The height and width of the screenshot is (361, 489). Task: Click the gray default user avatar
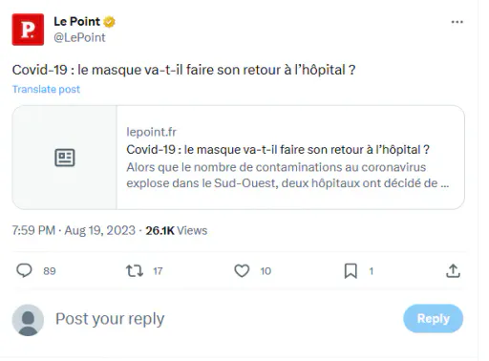pyautogui.click(x=28, y=320)
